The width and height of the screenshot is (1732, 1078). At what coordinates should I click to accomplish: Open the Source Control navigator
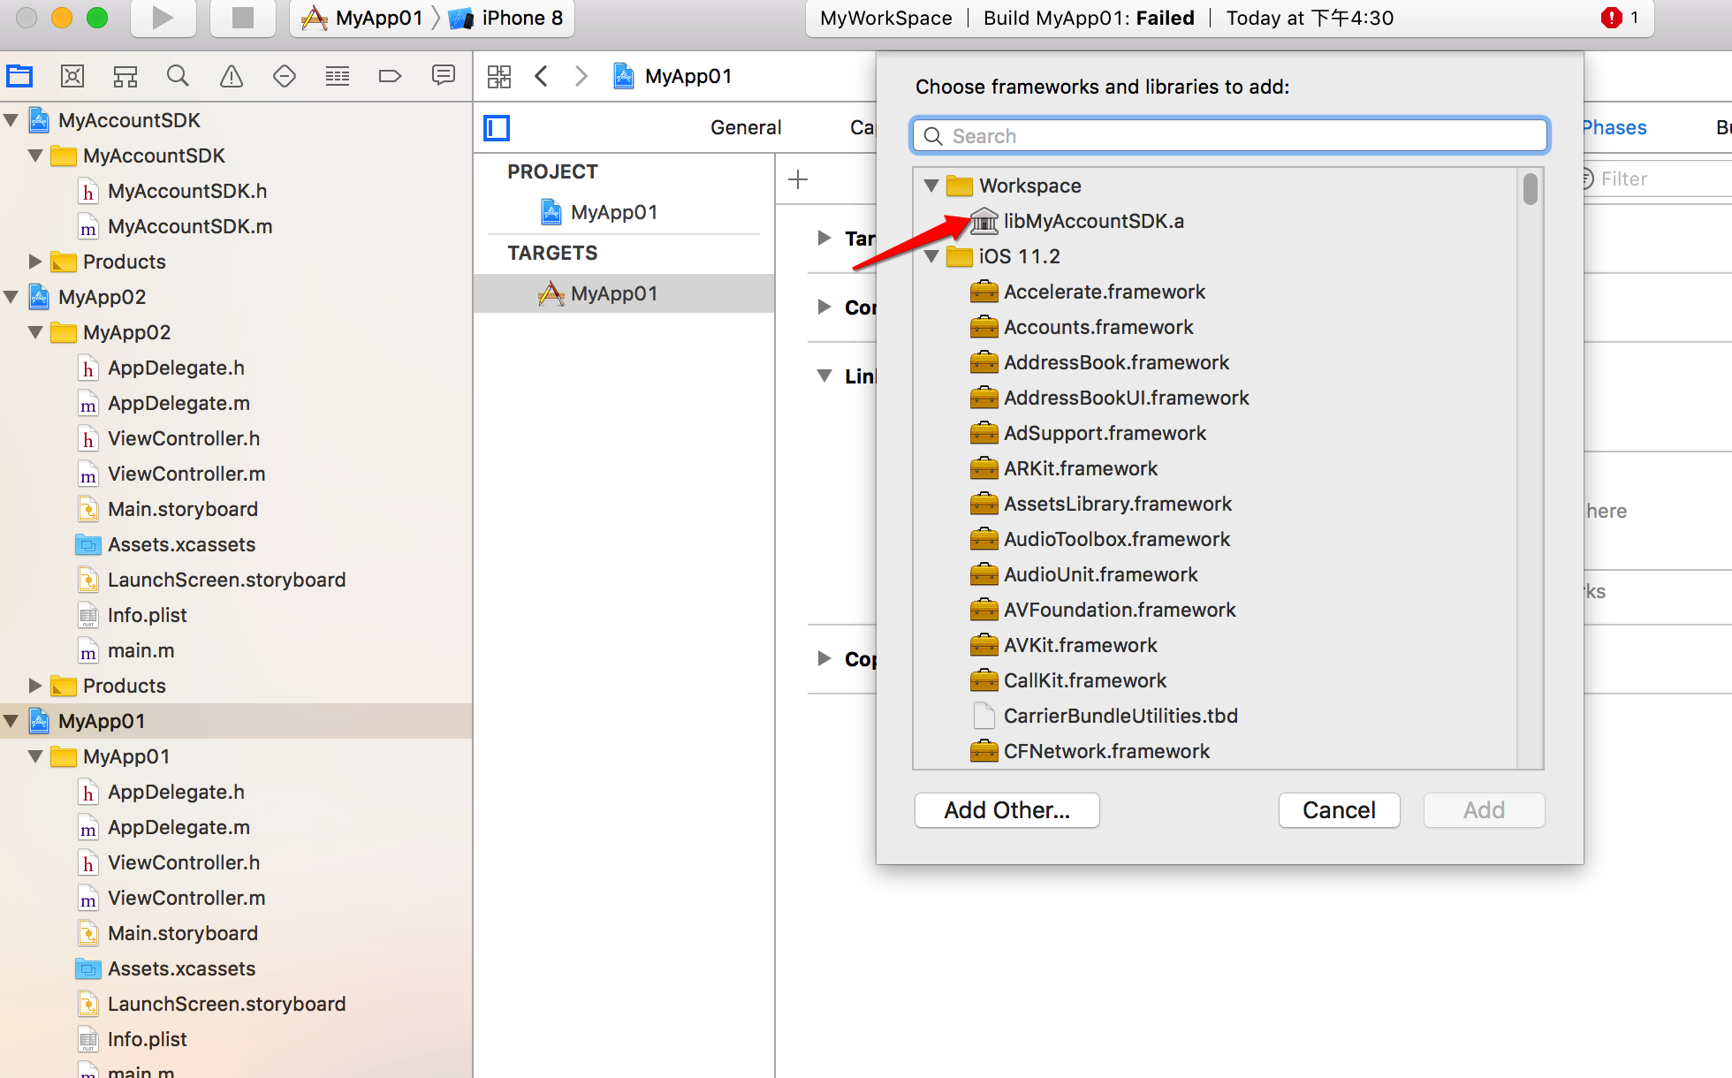click(72, 77)
